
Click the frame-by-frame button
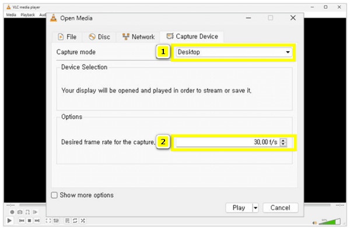click(x=35, y=212)
